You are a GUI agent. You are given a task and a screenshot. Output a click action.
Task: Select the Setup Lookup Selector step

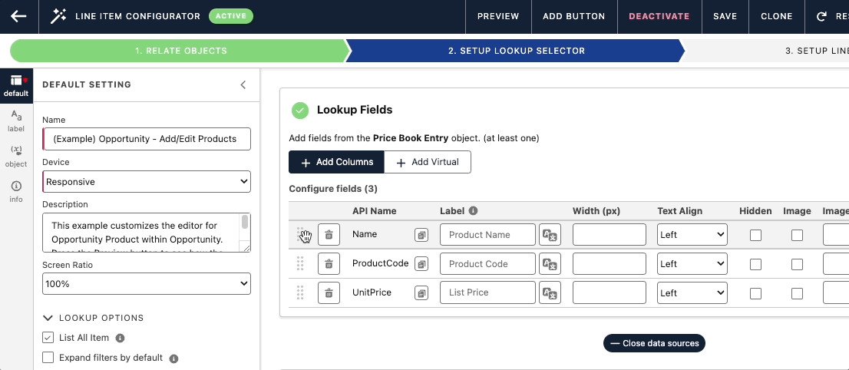click(x=516, y=51)
